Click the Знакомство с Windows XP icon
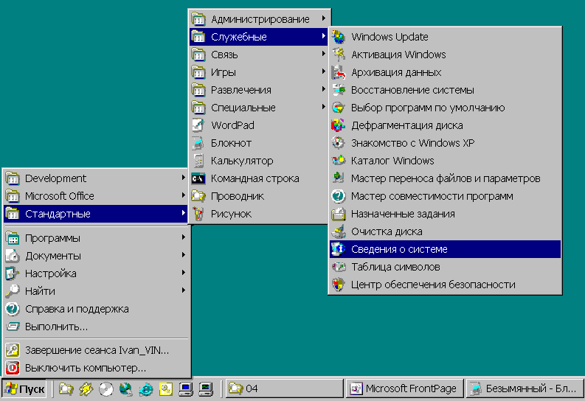Image resolution: width=585 pixels, height=401 pixels. pyautogui.click(x=339, y=143)
